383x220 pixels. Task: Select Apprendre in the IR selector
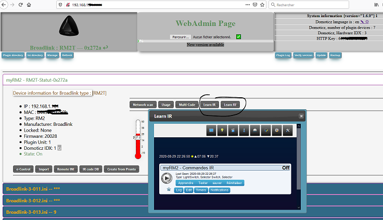click(186, 183)
